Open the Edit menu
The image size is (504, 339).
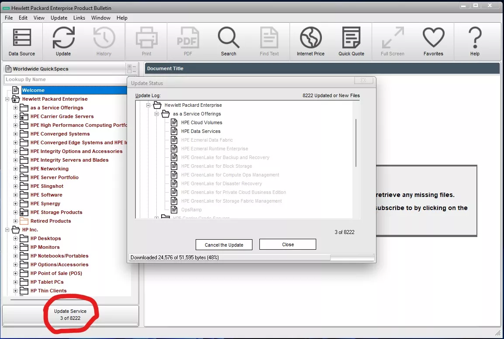pos(23,17)
